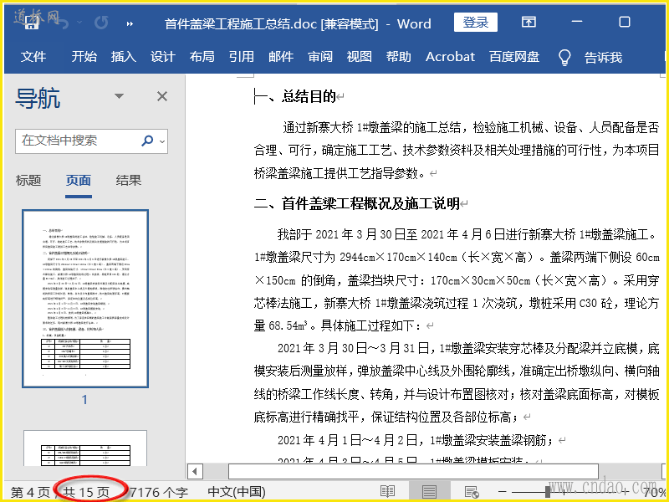Click the line starting 2021 年 4 月 1 日
Screen dimensions: 669x502
[416, 440]
